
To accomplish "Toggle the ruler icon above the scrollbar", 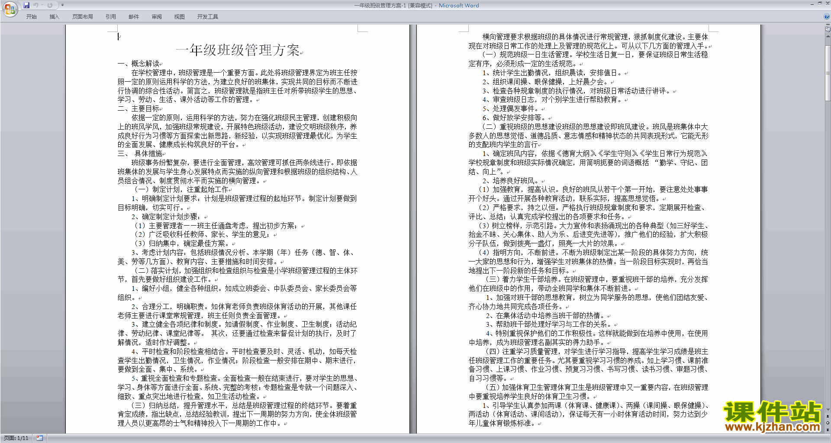I will 828,29.
